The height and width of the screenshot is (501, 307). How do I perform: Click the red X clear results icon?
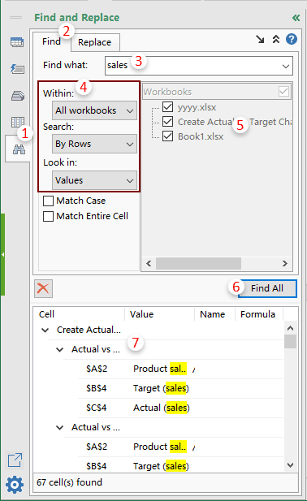43,288
